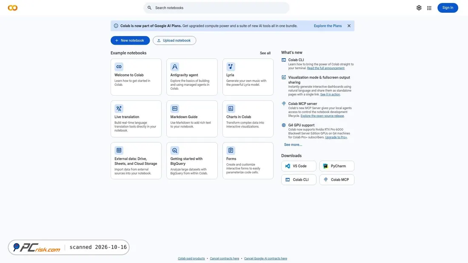Click the Live translation card icon
This screenshot has height=263, width=468.
click(119, 108)
